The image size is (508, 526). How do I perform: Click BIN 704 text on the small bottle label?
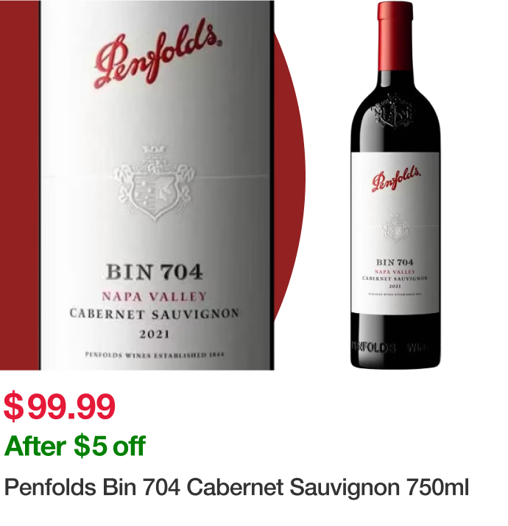click(395, 262)
